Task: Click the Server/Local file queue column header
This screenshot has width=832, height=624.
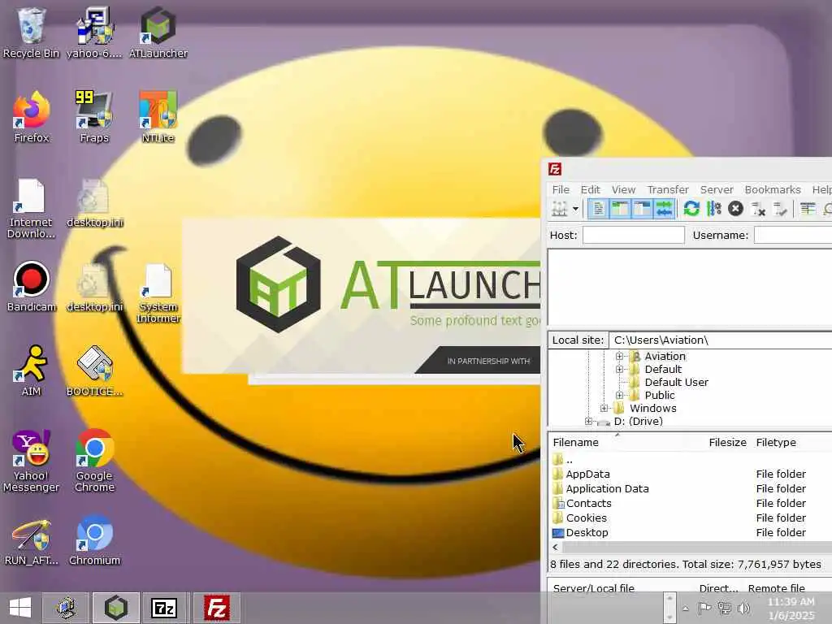Action: click(x=594, y=588)
